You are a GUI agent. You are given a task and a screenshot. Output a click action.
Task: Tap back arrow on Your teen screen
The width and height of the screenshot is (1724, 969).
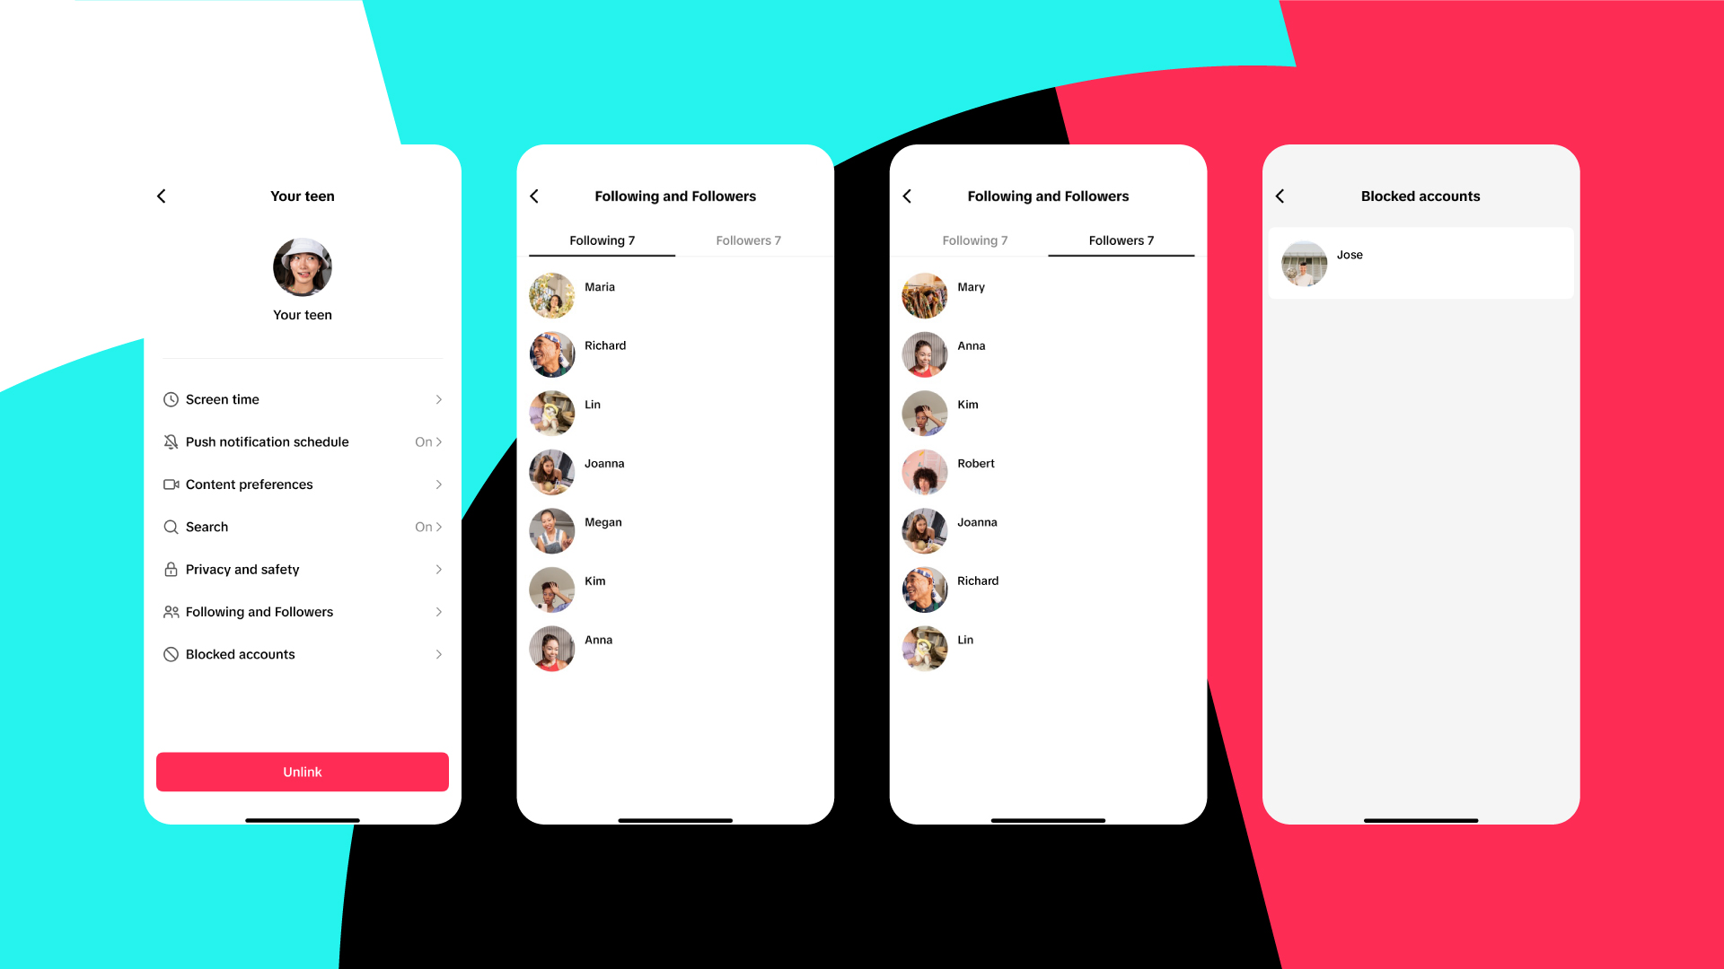[163, 196]
